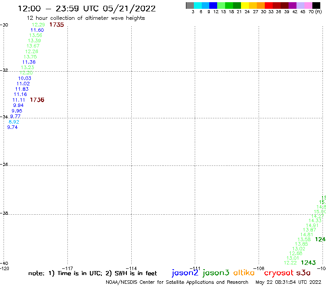Click the -111 longitude axis label
The width and height of the screenshot is (326, 286).
click(195, 268)
